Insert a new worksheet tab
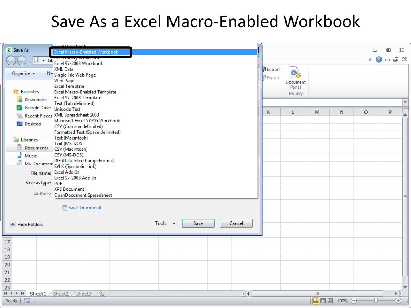This screenshot has width=411, height=308. (102, 294)
